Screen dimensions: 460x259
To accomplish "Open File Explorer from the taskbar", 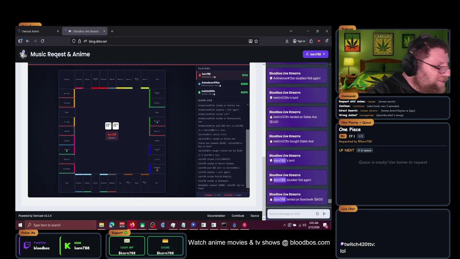I will pyautogui.click(x=101, y=225).
